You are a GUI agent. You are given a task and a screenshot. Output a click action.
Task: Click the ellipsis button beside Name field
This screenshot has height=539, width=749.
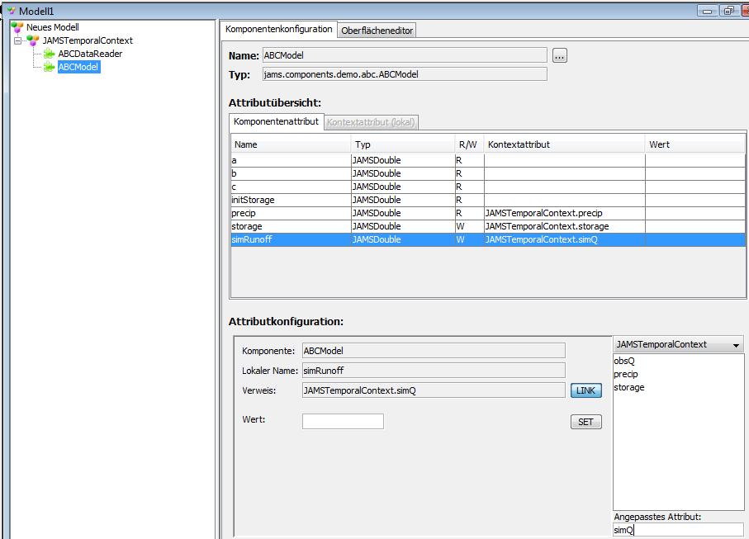click(560, 56)
